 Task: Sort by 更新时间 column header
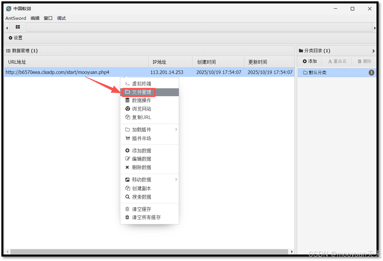[x=269, y=62]
